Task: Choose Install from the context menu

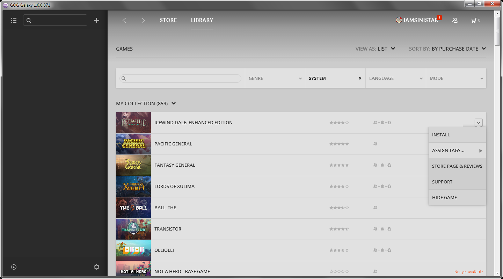Action: click(x=457, y=135)
